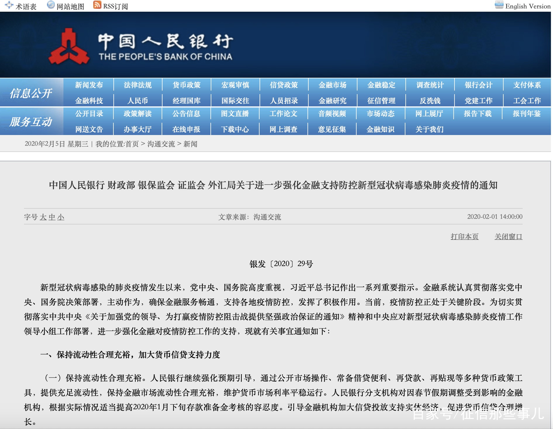Click 打印本页 print link

(x=465, y=236)
